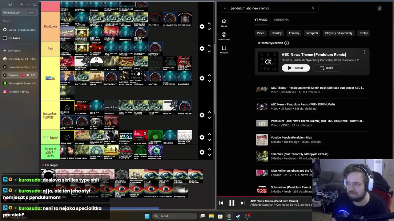Open settings gear for the FL studio tier row
This screenshot has height=221, width=394.
(202, 152)
